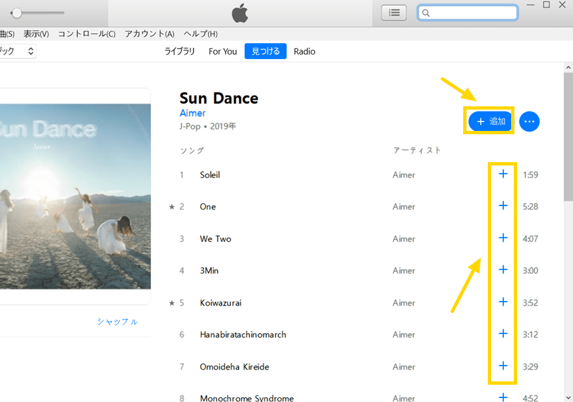This screenshot has height=402, width=573.
Task: Focus the search input field
Action: 468,13
